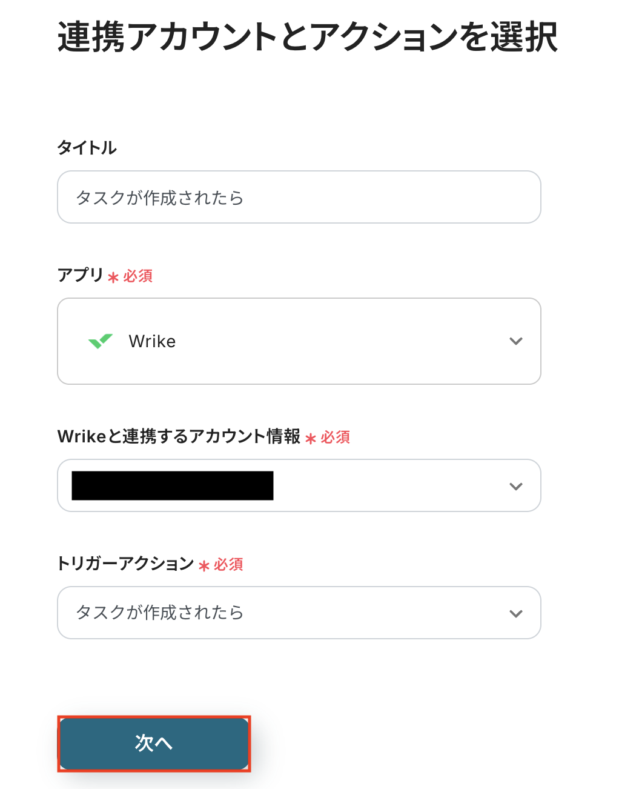
Task: Click the Wrikeと連携するアカウント情報 label
Action: tap(179, 436)
